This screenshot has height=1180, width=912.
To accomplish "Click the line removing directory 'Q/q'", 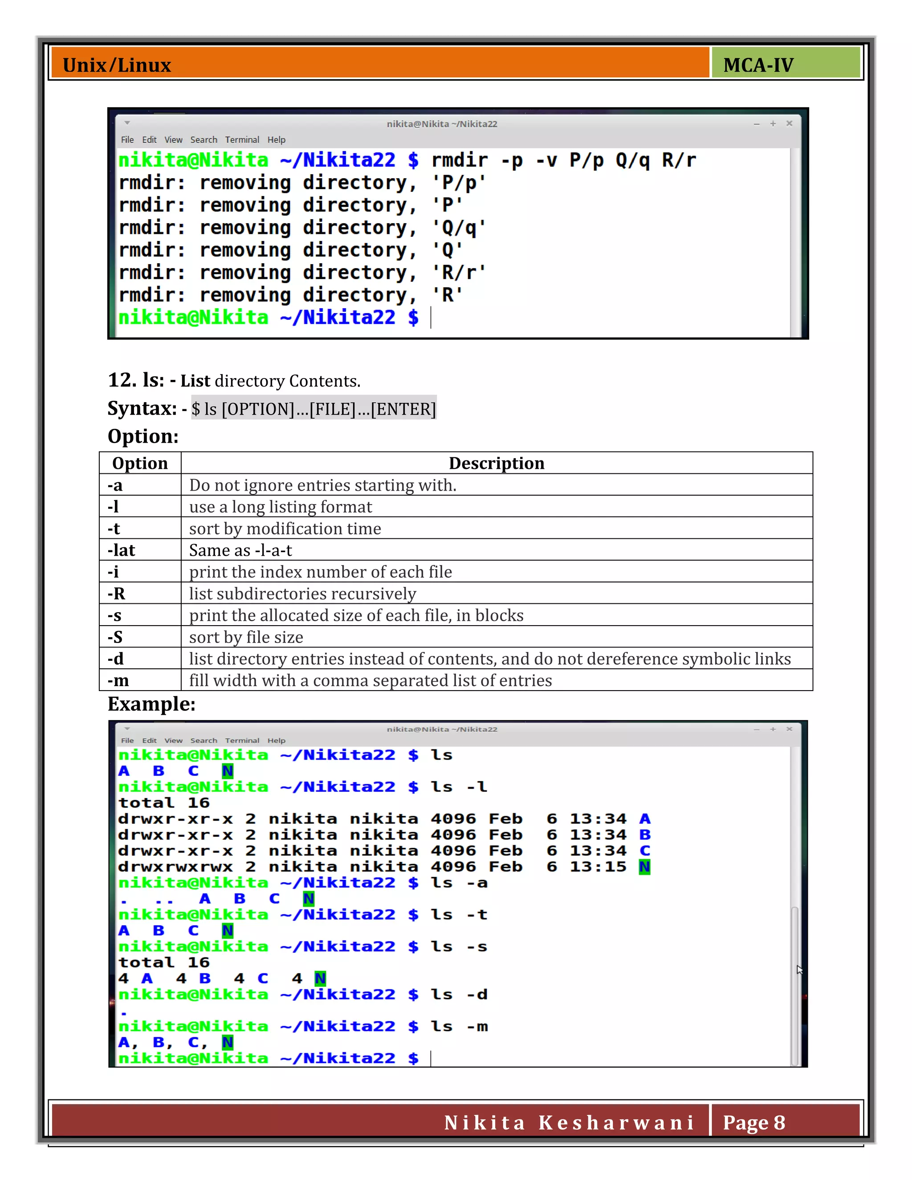I will (302, 228).
